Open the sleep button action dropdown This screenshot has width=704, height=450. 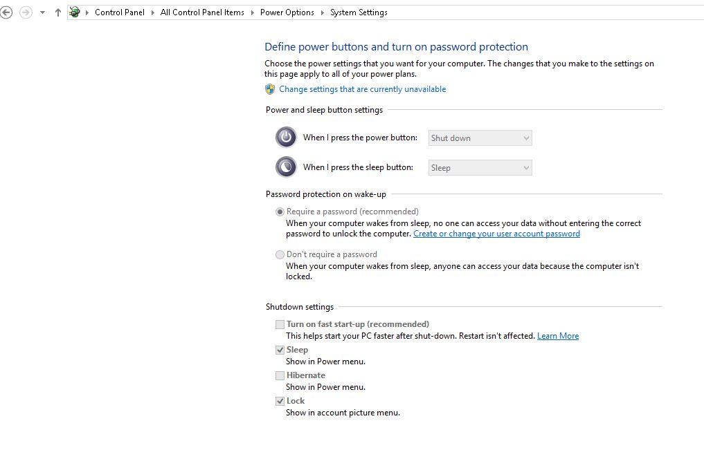[480, 168]
